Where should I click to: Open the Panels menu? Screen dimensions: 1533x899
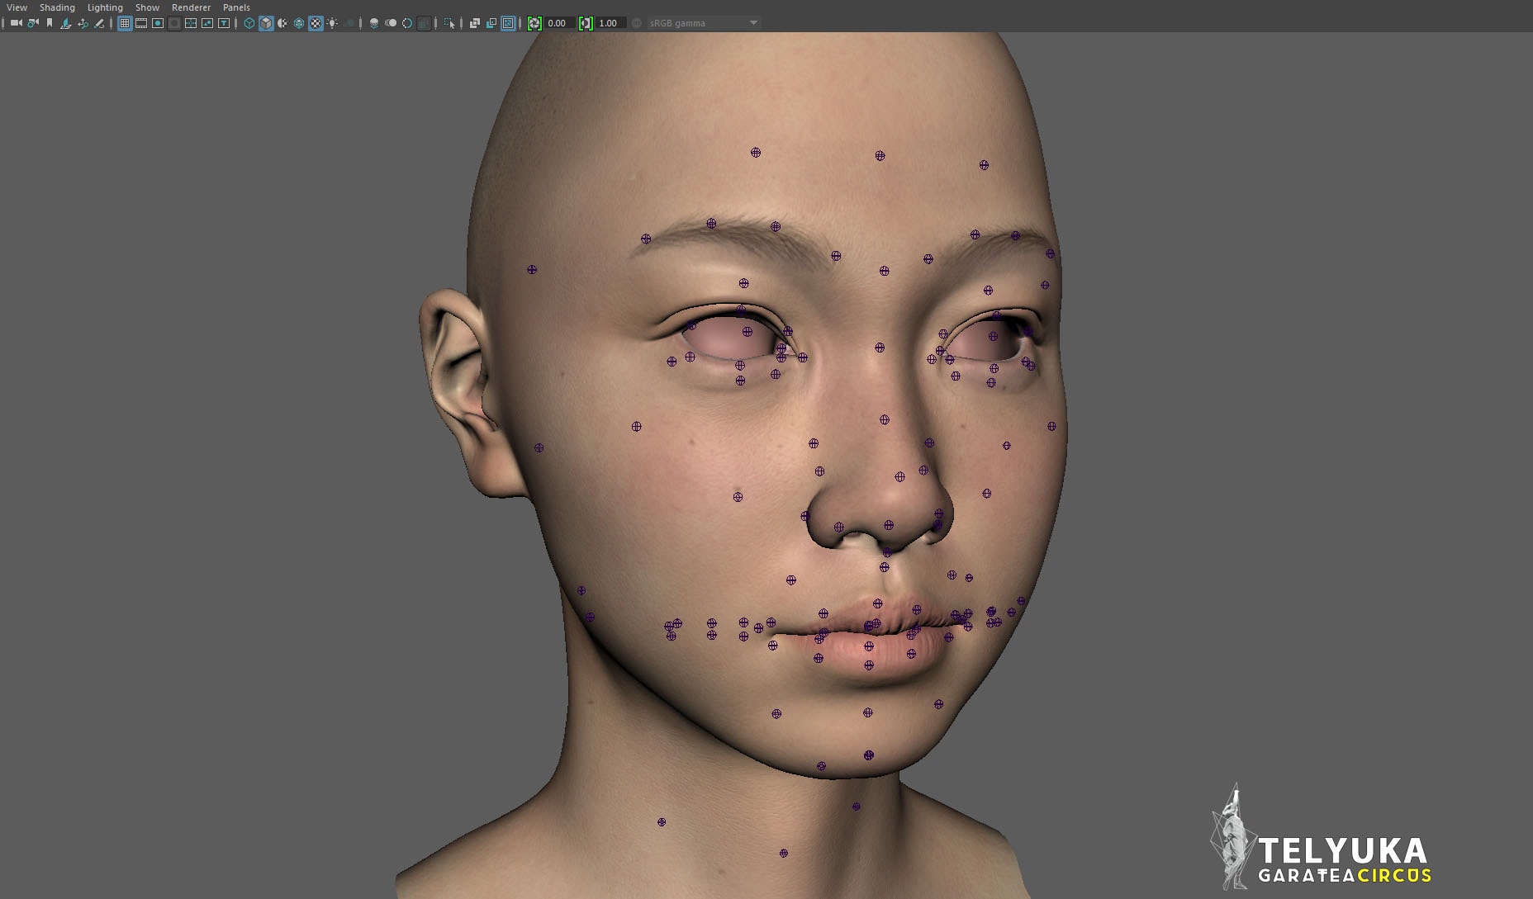coord(236,7)
